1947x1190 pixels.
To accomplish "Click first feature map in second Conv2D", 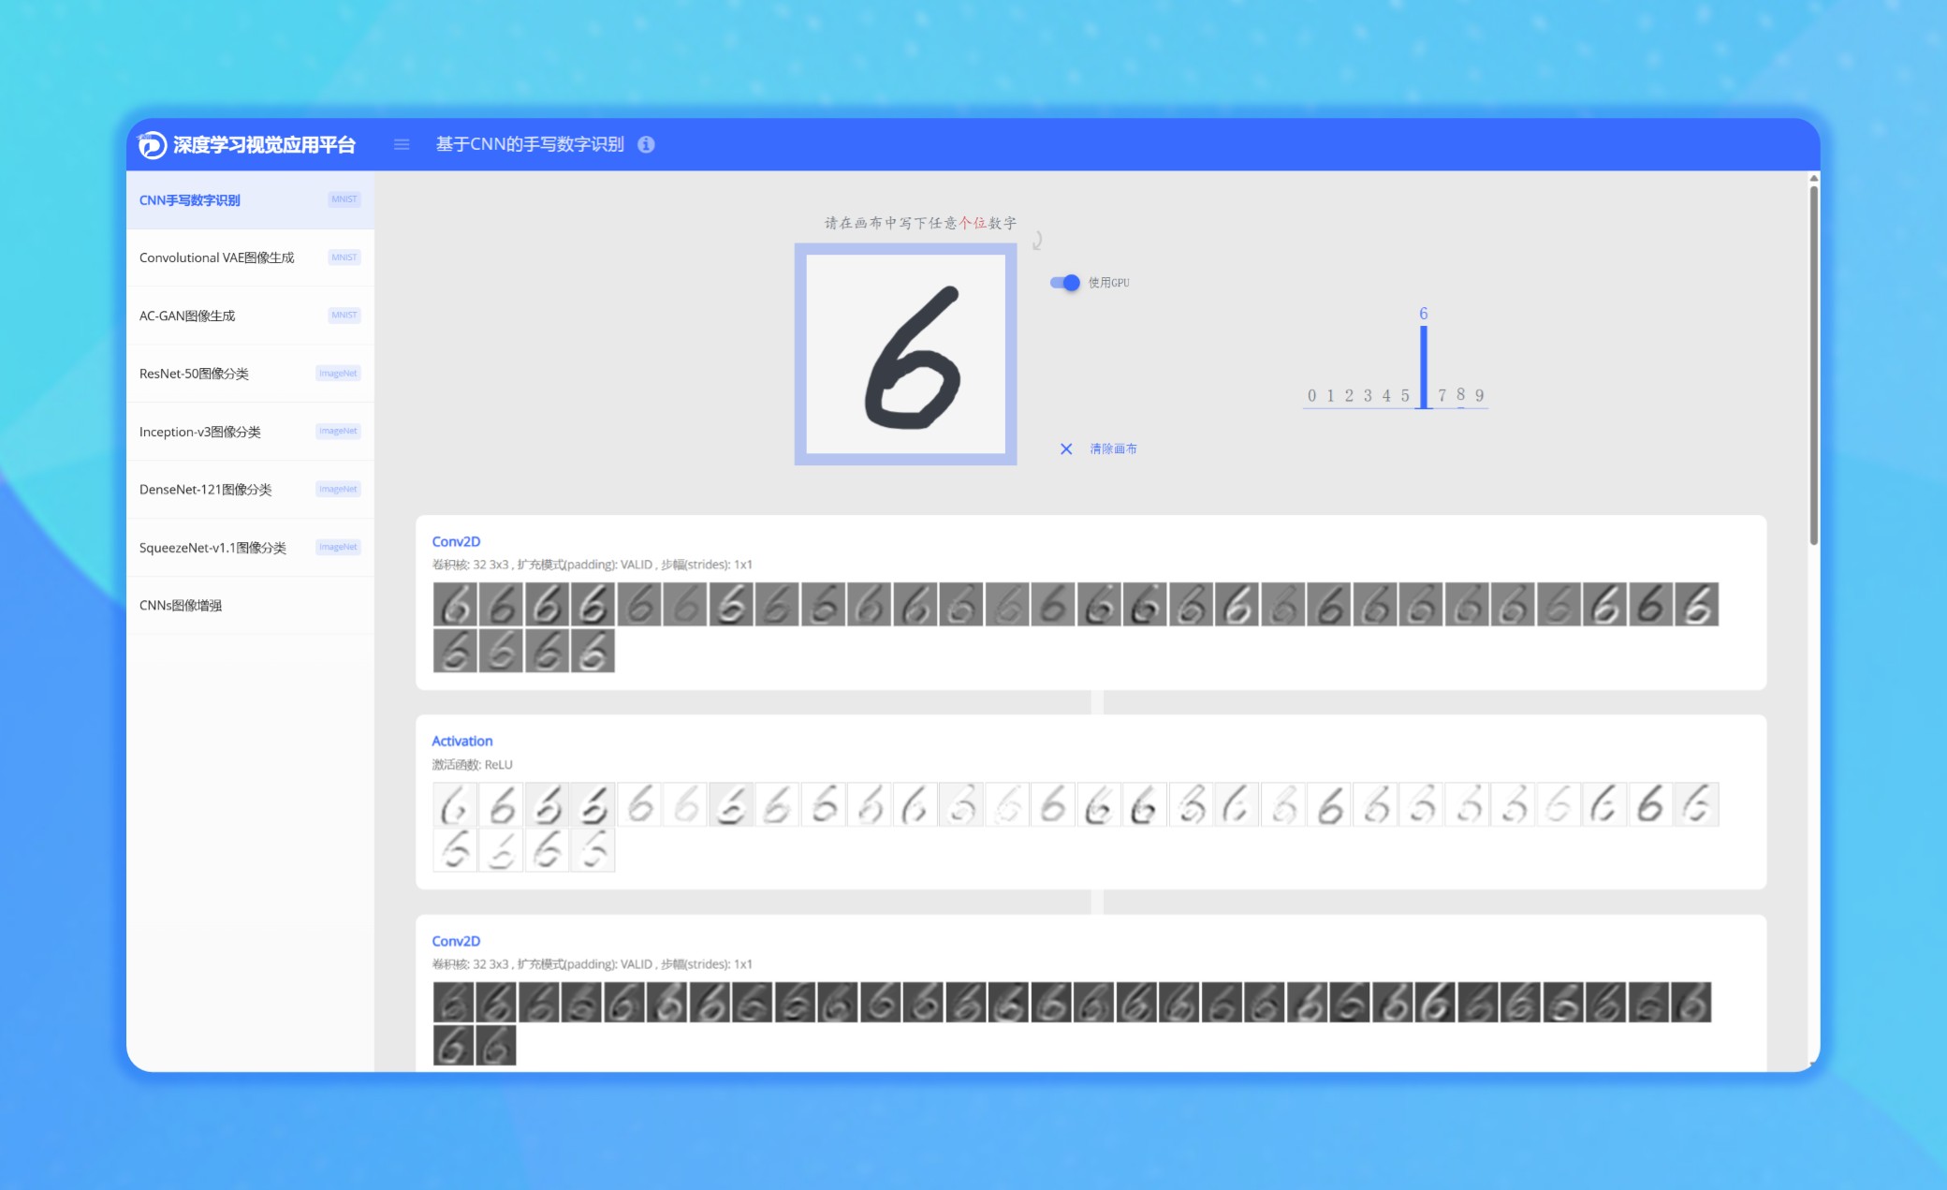I will click(x=453, y=1003).
